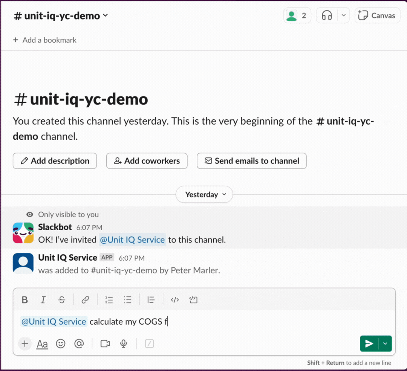This screenshot has height=371, width=407.
Task: Open send options arrow next to send
Action: coord(385,344)
